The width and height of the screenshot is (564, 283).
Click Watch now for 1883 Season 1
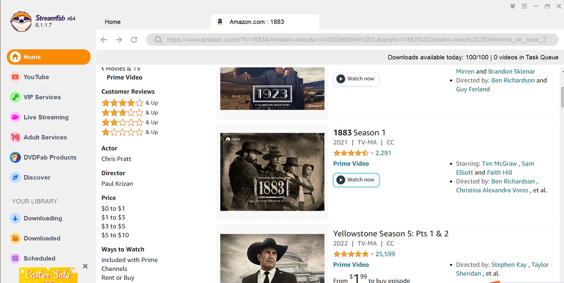tap(356, 180)
